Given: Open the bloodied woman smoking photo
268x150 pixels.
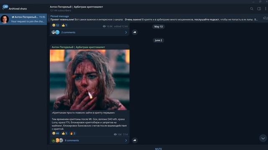Looking at the screenshot, I should click(90, 80).
